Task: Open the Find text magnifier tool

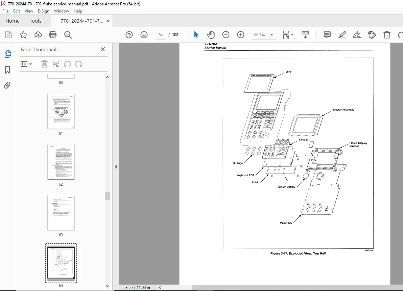Action: tap(68, 35)
